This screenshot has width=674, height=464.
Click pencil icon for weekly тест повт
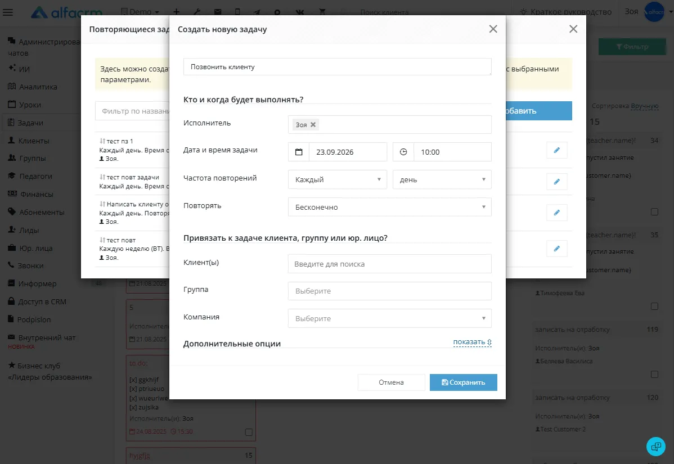coord(556,249)
